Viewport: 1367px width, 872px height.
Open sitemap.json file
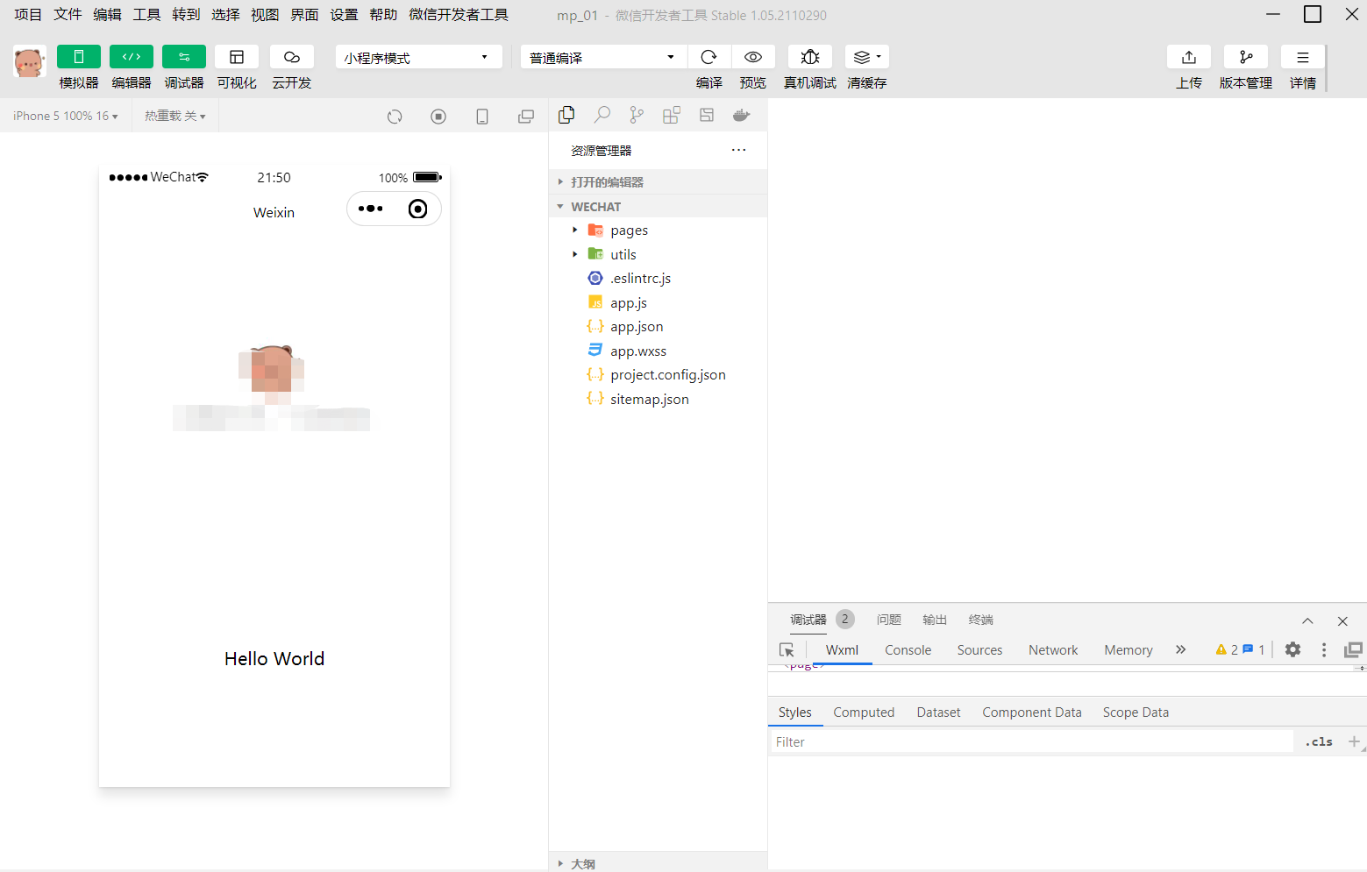(658, 399)
